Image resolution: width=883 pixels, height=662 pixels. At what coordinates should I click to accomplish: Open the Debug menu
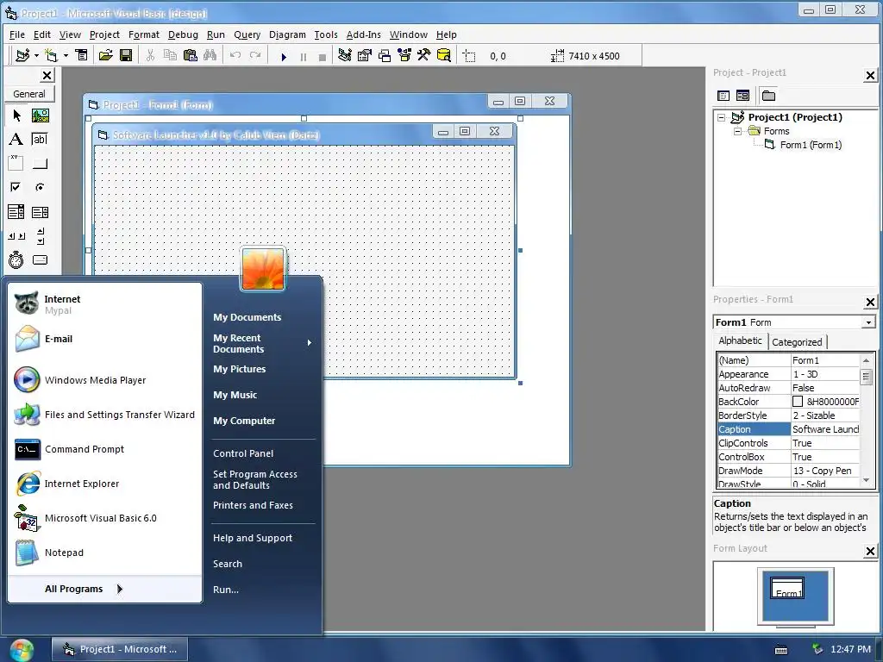click(x=183, y=34)
